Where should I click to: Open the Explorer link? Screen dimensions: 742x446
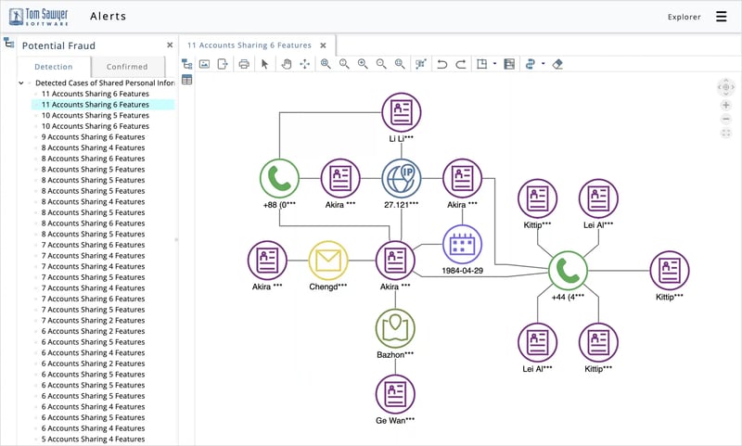pyautogui.click(x=684, y=17)
